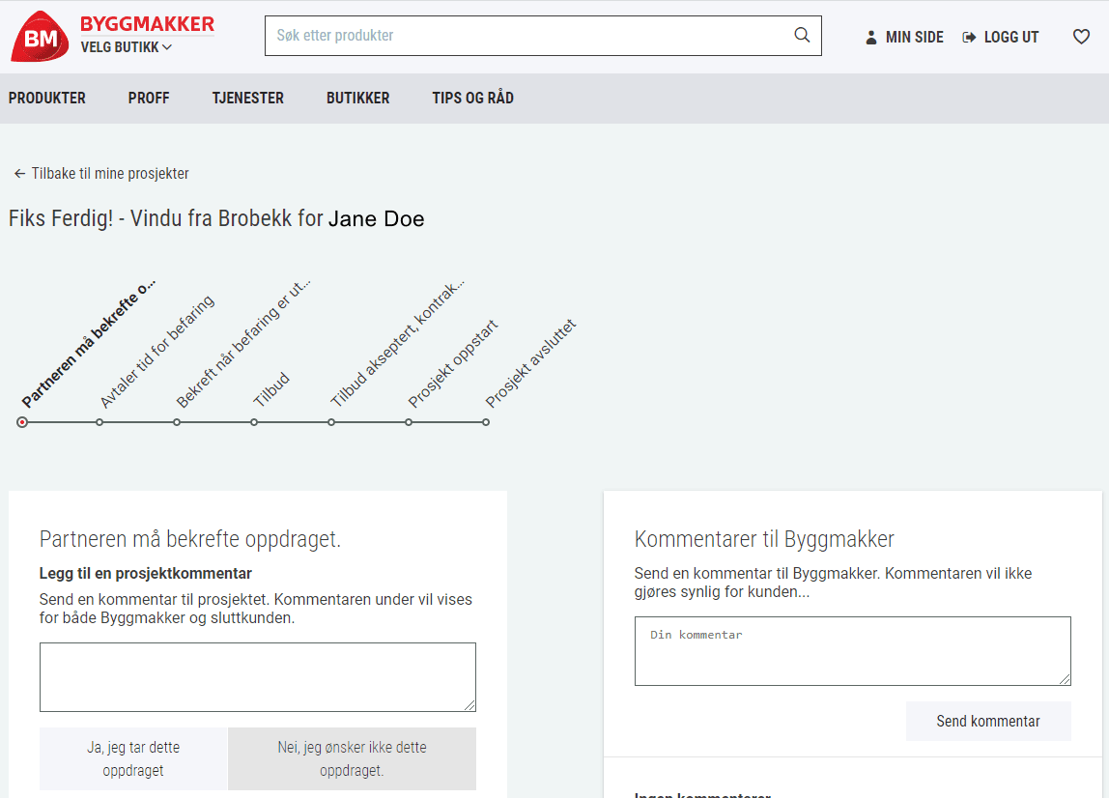The width and height of the screenshot is (1109, 798).
Task: Click the Byggmakker brand name text
Action: coord(147,24)
